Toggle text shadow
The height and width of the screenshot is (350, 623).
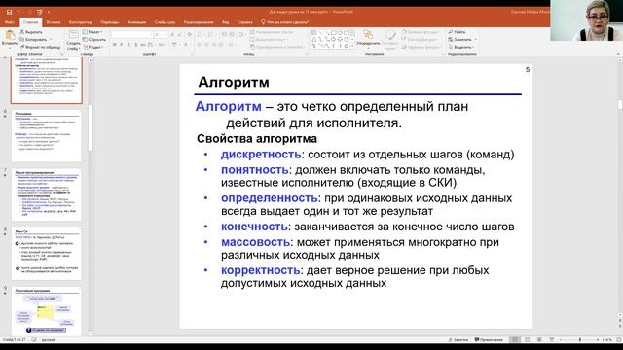(136, 45)
